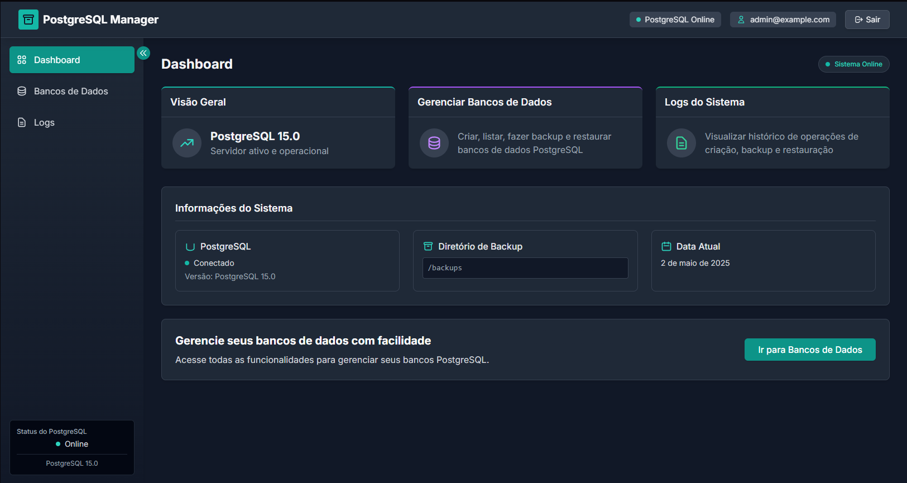Click the Dashboard grid icon in sidebar
This screenshot has width=907, height=483.
[x=22, y=60]
